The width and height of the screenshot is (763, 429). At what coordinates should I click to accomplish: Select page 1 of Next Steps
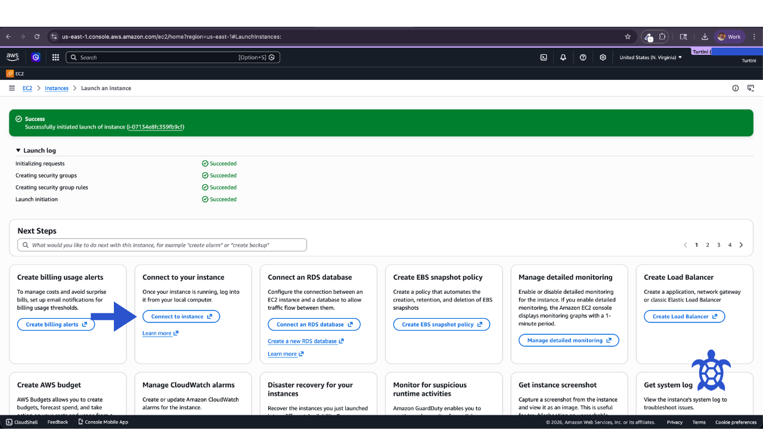[x=696, y=245]
